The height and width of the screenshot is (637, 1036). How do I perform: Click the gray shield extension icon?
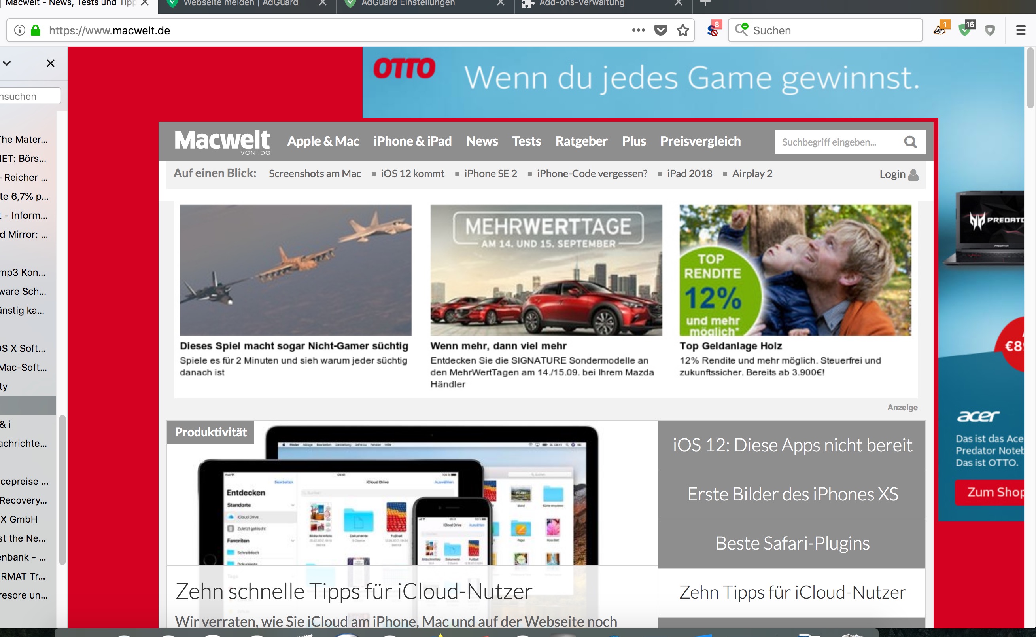(990, 30)
